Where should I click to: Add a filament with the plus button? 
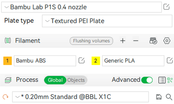pyautogui.click(x=123, y=41)
